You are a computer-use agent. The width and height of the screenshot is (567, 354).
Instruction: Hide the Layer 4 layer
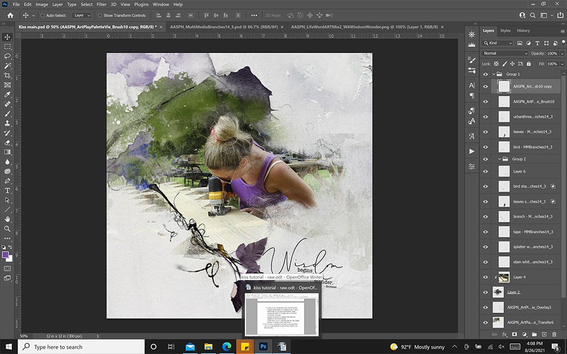[x=485, y=278]
